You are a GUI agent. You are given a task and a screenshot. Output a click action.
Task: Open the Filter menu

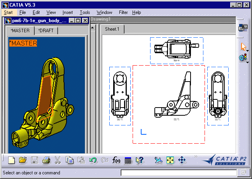(x=123, y=12)
